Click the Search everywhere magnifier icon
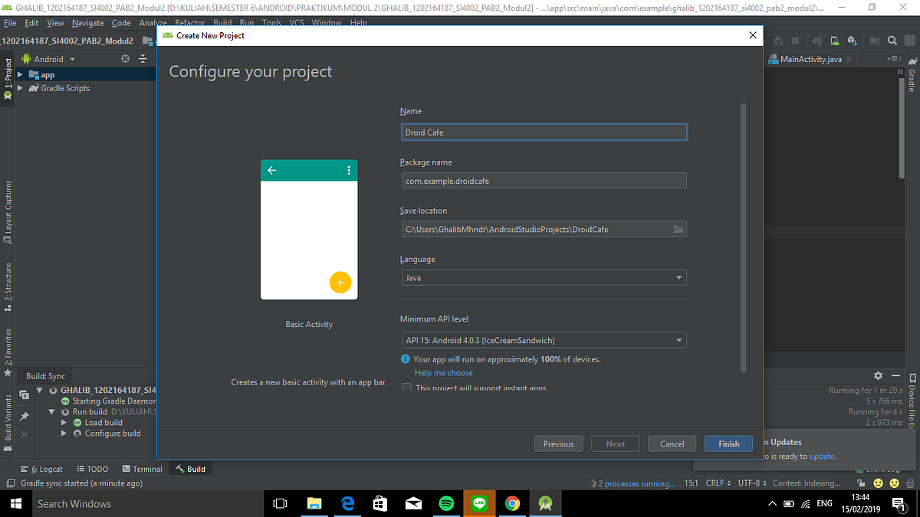The image size is (920, 517). pos(892,41)
